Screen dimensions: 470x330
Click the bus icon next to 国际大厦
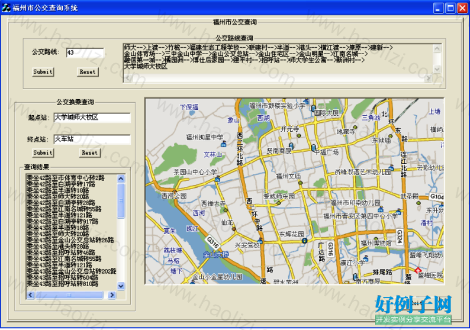click(x=313, y=108)
